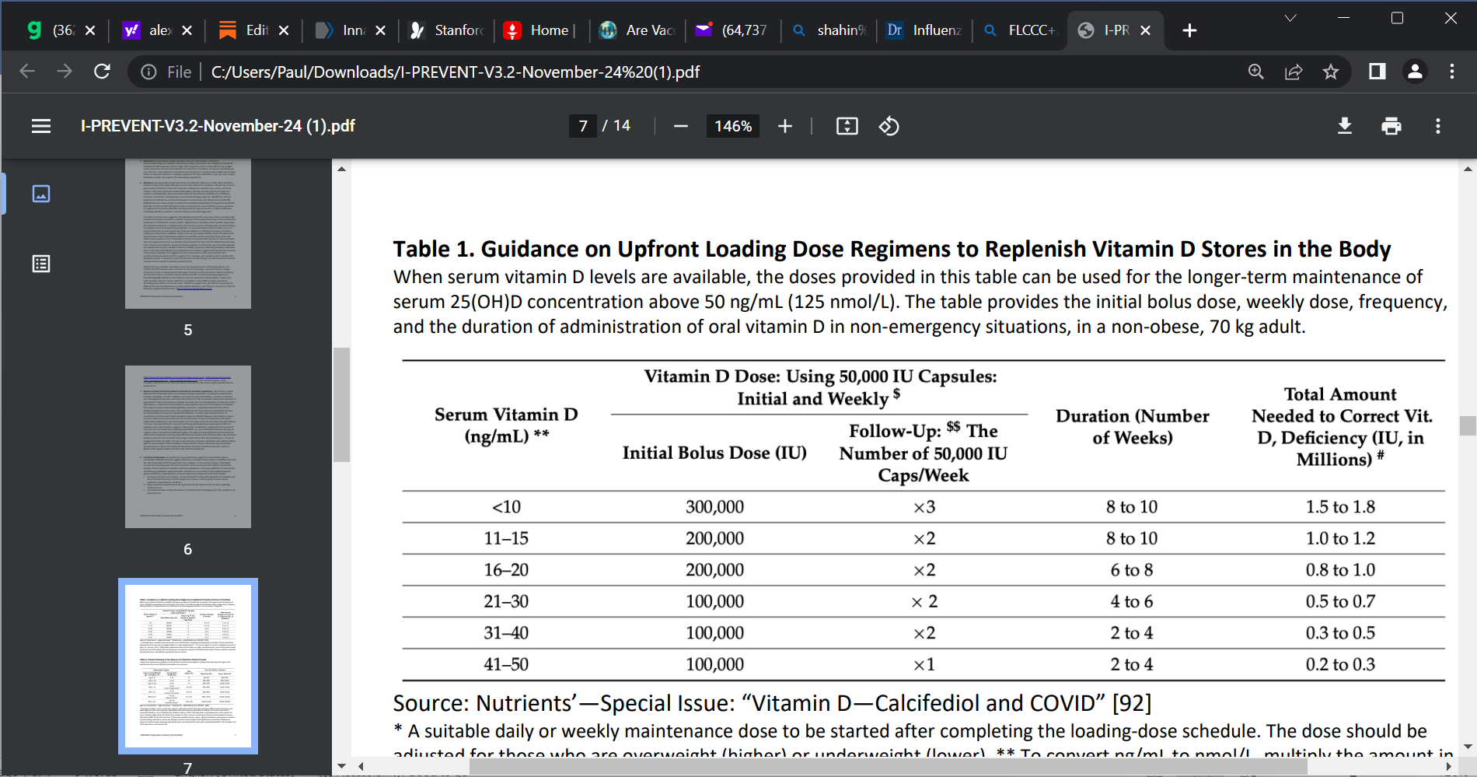
Task: Select page 7 thumbnail
Action: pyautogui.click(x=188, y=666)
